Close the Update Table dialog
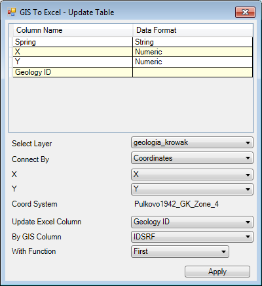 (x=245, y=12)
